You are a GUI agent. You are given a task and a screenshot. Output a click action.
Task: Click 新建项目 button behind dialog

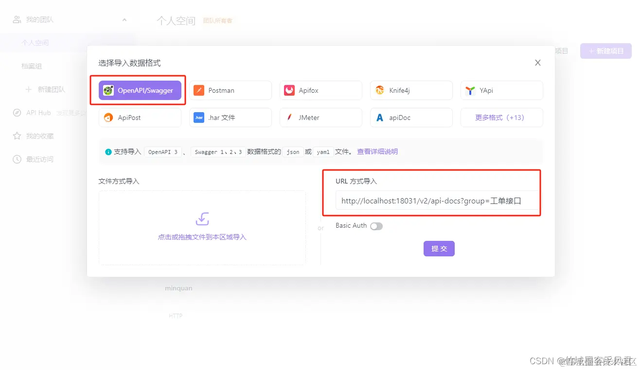click(606, 51)
